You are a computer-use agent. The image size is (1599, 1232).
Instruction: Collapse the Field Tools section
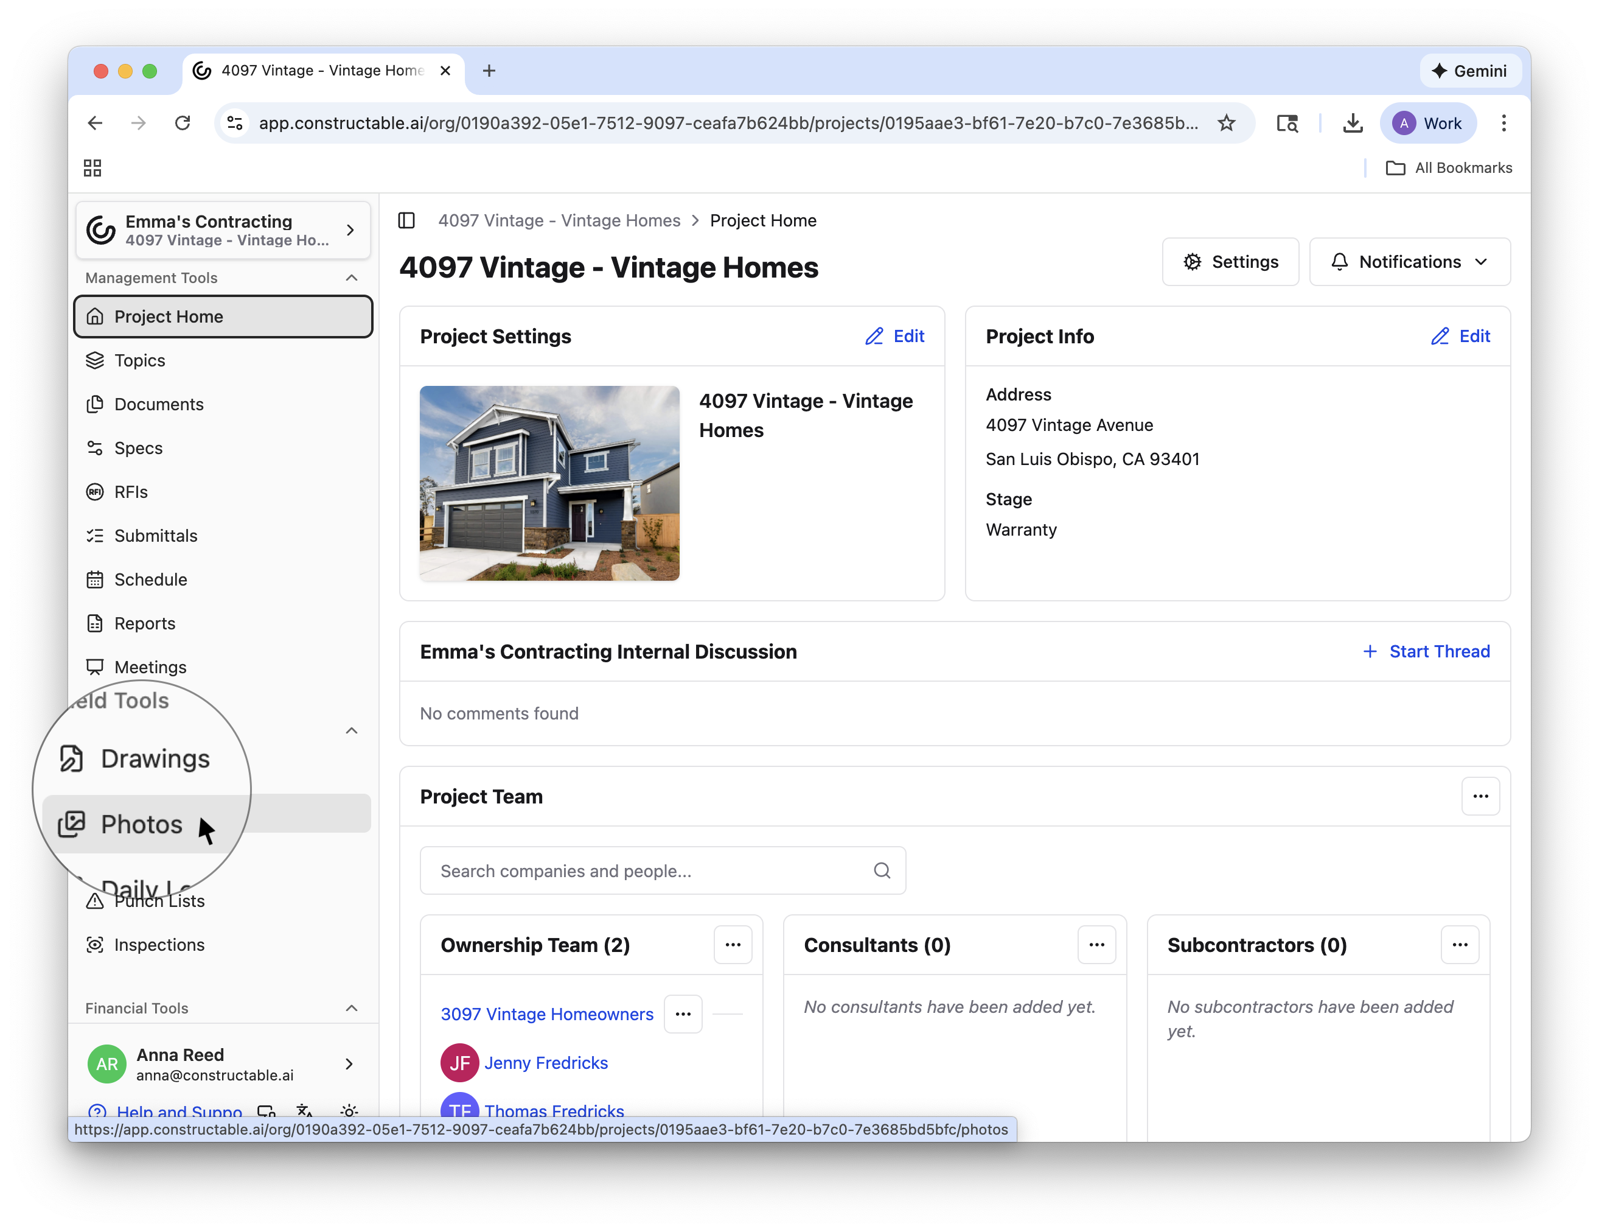[352, 731]
